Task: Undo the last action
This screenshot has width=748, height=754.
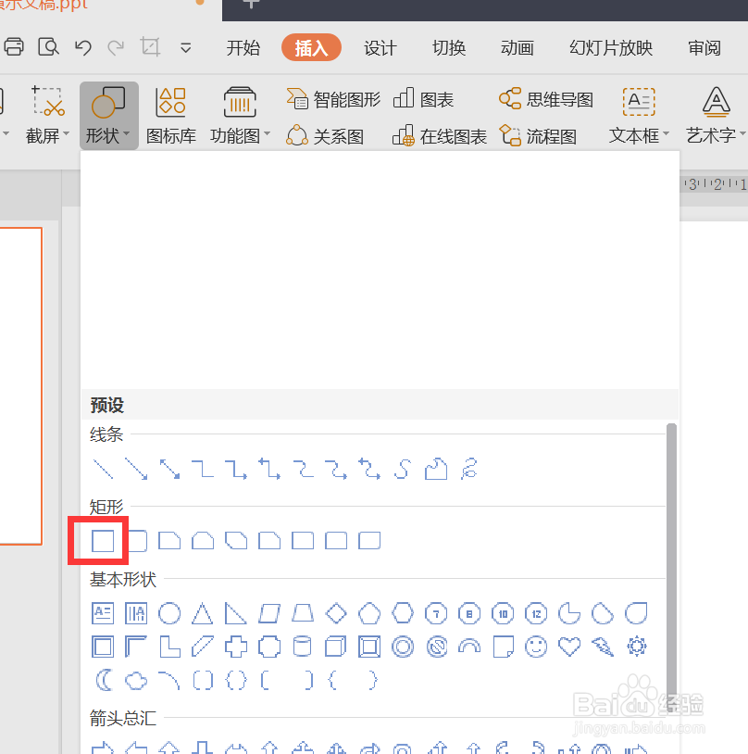Action: pos(82,47)
